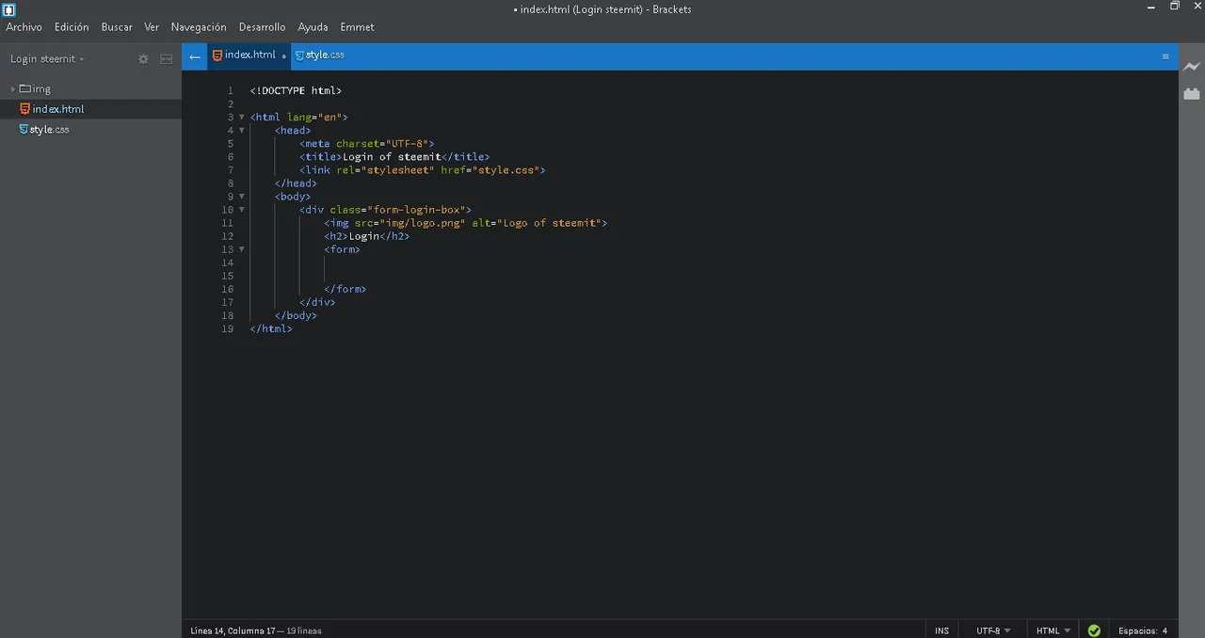Collapse the head tag on line 4
This screenshot has width=1205, height=638.
point(241,131)
